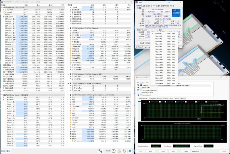Open HWiNFO network remote monitoring icon
The width and height of the screenshot is (230, 154).
point(100,151)
